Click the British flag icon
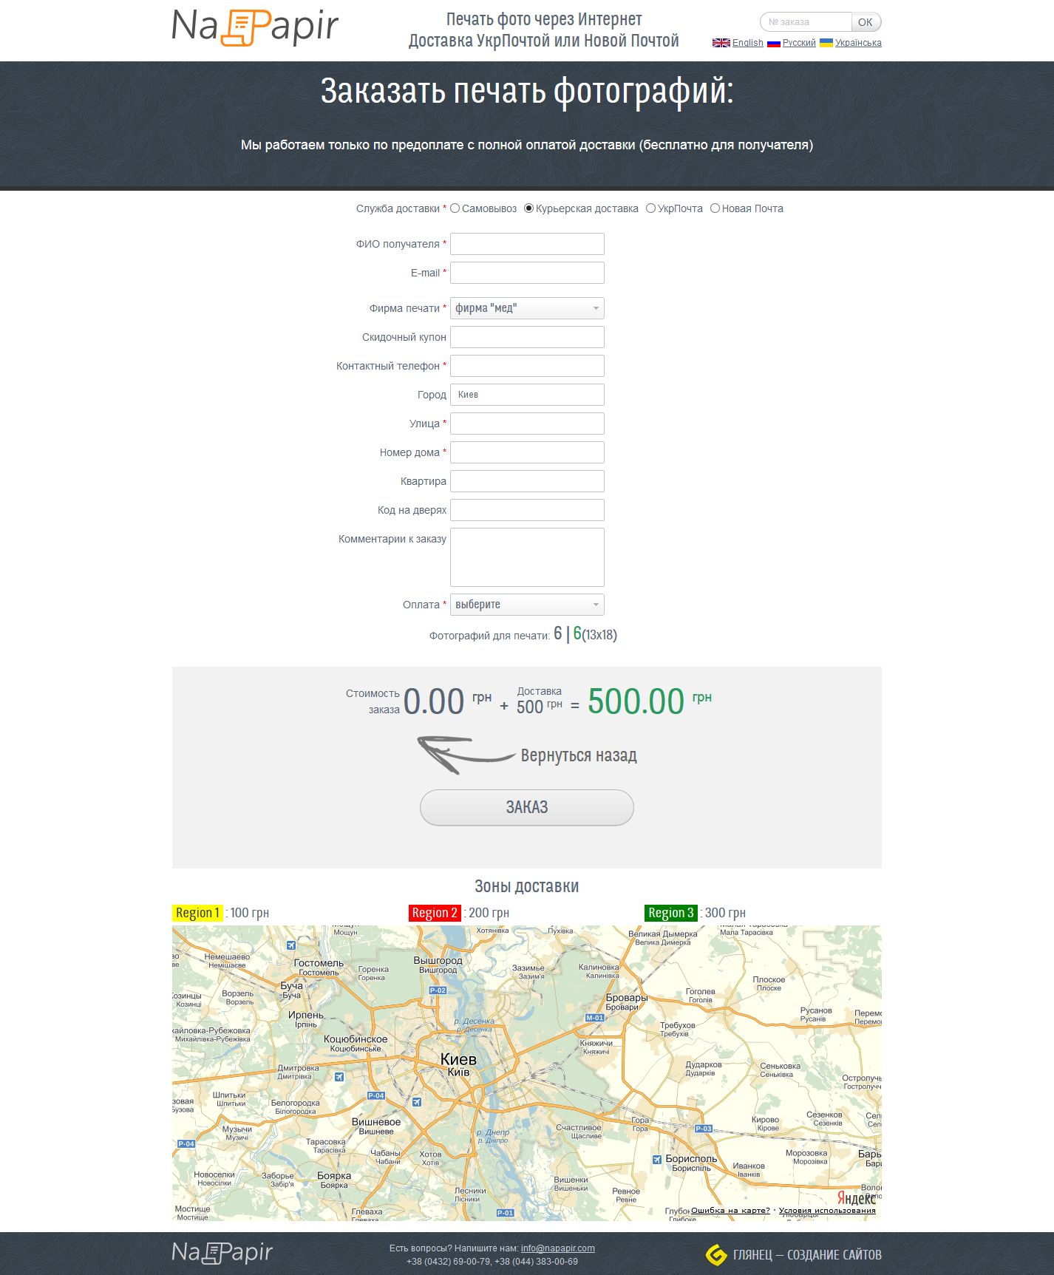This screenshot has width=1054, height=1275. [721, 43]
